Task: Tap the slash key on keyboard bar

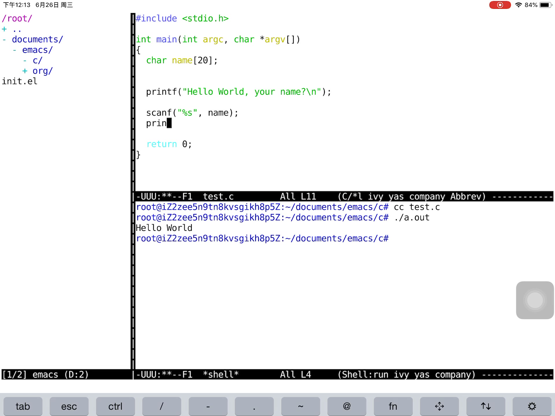Action: 162,406
